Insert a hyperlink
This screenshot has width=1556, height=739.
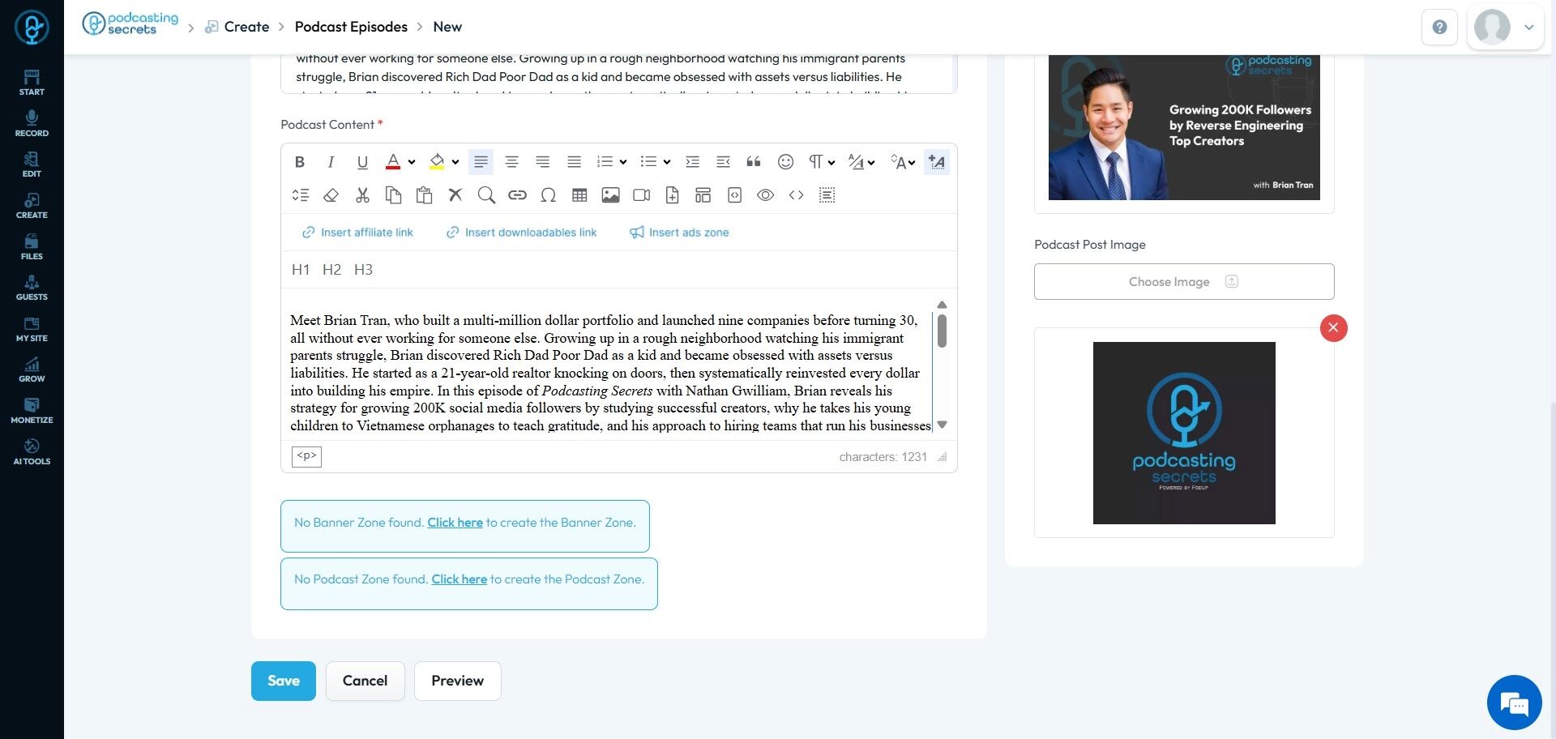pos(517,195)
